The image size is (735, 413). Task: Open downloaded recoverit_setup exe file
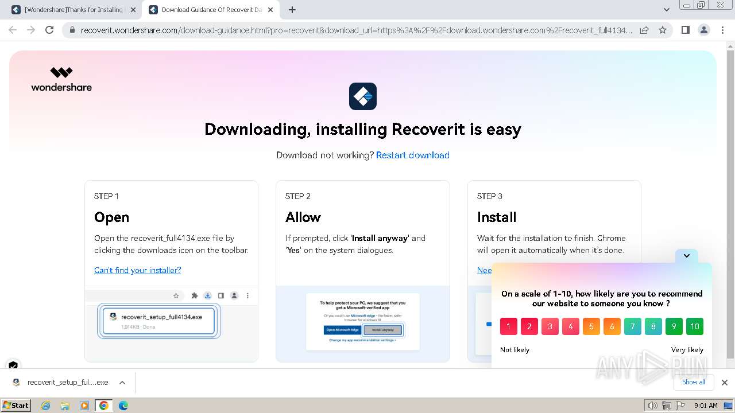pos(60,383)
